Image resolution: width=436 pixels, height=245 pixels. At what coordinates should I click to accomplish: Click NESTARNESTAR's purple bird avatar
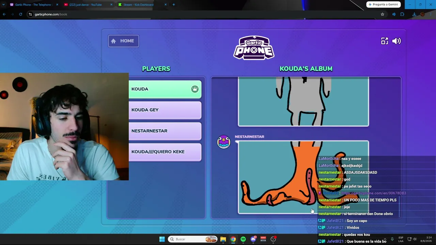224,142
